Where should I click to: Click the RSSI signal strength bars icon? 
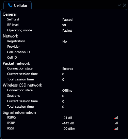point(116,128)
